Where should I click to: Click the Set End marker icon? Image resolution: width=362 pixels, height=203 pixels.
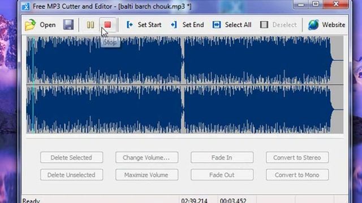[174, 25]
